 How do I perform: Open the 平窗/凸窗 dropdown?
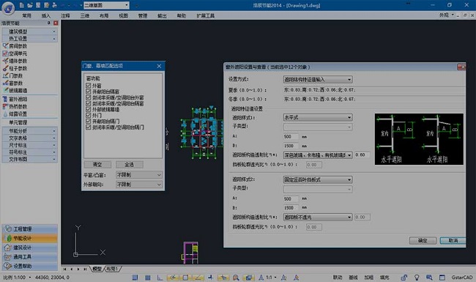tap(139, 175)
